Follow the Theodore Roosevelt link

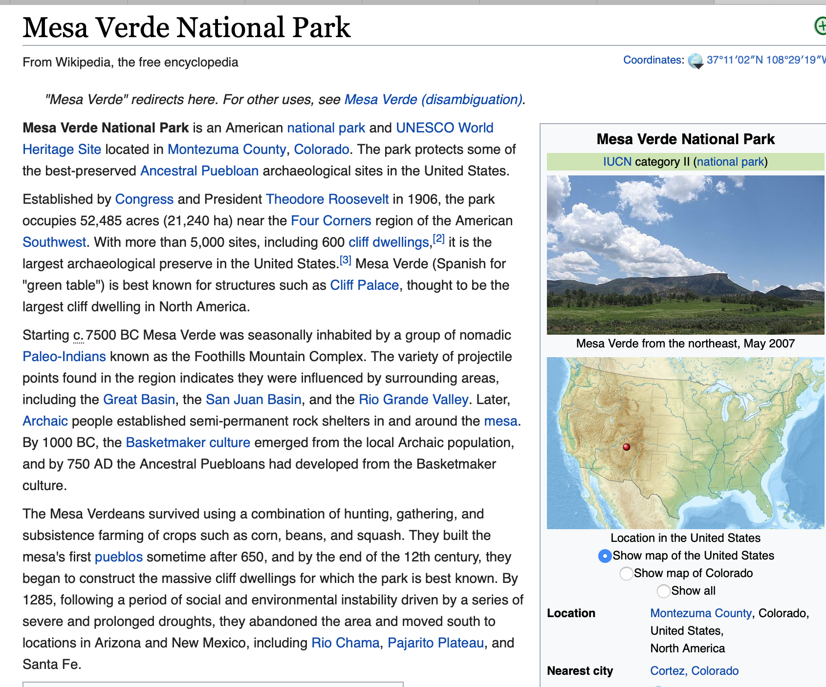327,199
